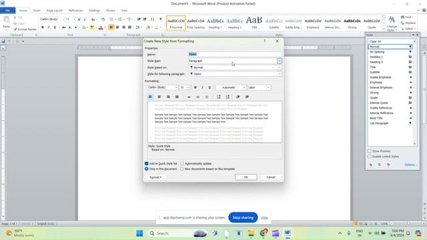Image resolution: width=427 pixels, height=240 pixels.
Task: Click the increase paragraph spacing icon in the dialog
Action: pyautogui.click(x=219, y=97)
